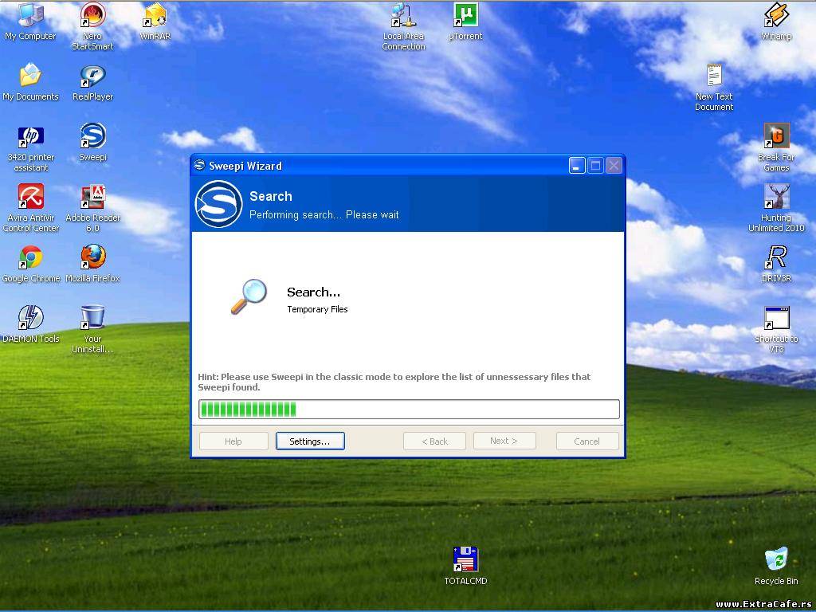Viewport: 816px width, 612px height.
Task: Click 'Performing search... Please wait' text
Action: coord(324,215)
